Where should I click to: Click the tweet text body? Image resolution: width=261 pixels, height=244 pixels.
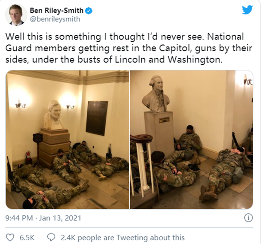[x=129, y=48]
